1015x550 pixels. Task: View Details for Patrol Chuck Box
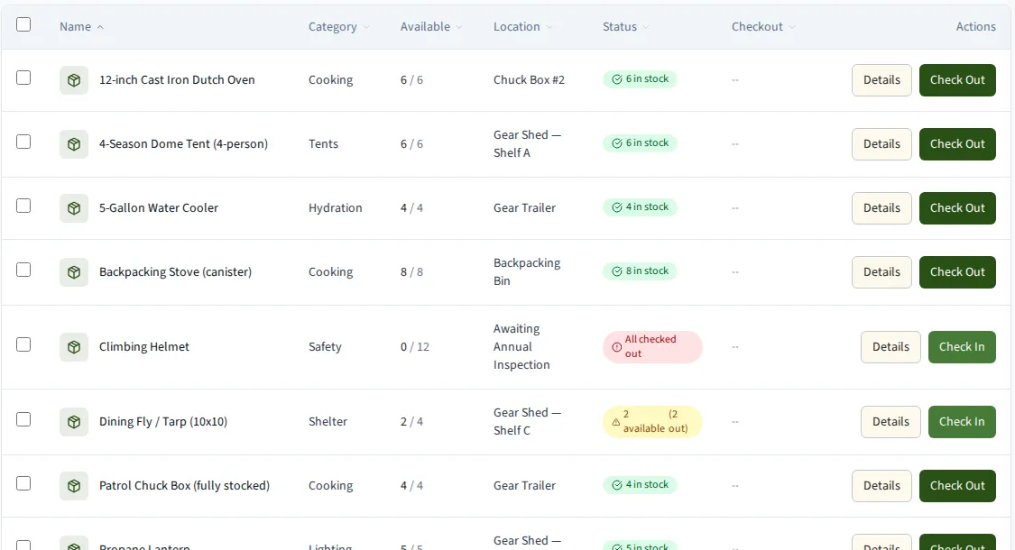881,486
